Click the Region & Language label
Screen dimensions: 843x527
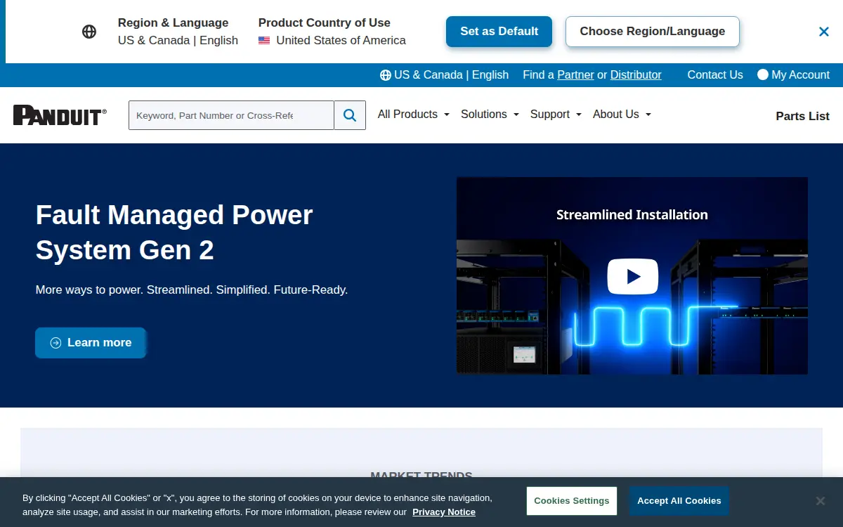(174, 22)
